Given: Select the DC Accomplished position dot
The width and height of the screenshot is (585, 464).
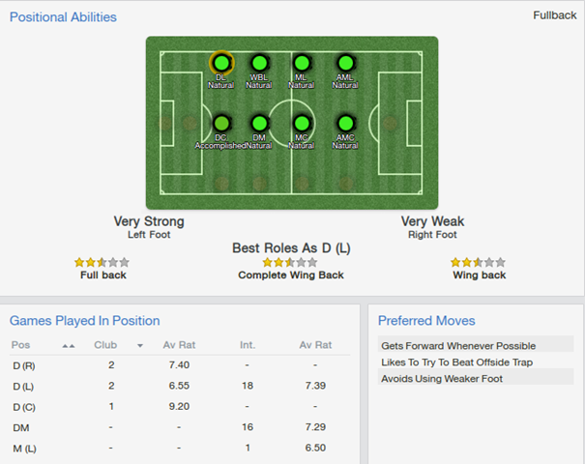Looking at the screenshot, I should click(x=221, y=124).
